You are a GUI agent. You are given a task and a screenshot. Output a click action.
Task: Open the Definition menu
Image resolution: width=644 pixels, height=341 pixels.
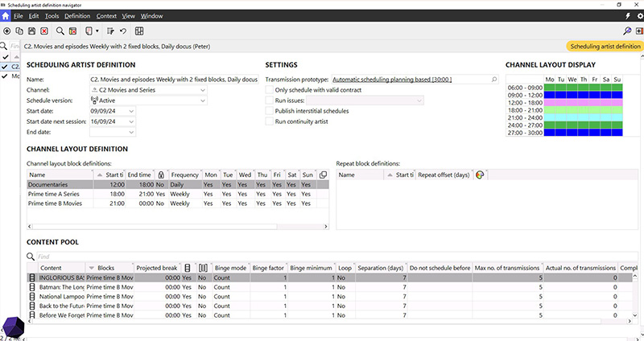click(x=77, y=16)
